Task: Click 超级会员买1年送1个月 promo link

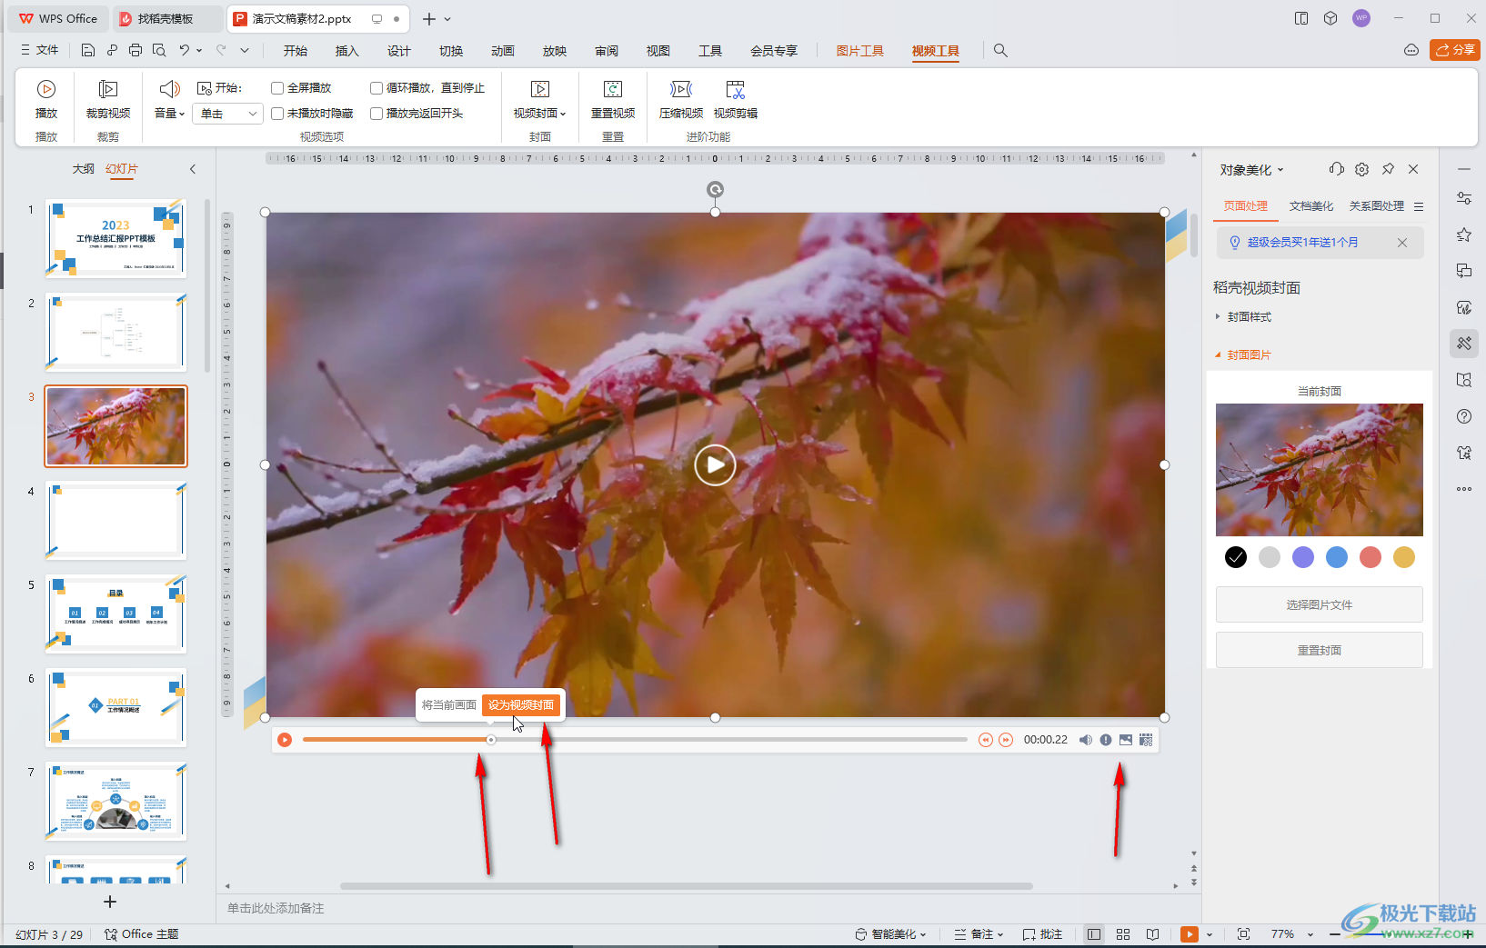Action: (x=1302, y=243)
